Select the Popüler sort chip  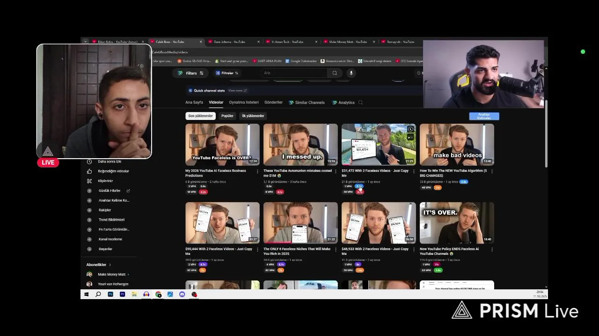227,116
